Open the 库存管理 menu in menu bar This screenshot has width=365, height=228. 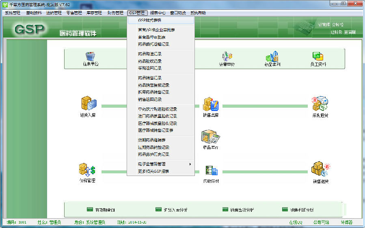point(94,13)
